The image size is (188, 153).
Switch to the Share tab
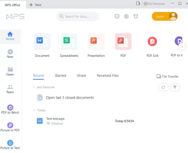pos(81,76)
